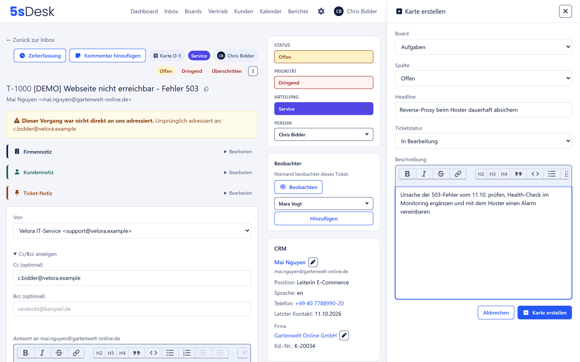Edit contact Mai Nguyen pencil icon
This screenshot has width=580, height=362.
[x=313, y=262]
